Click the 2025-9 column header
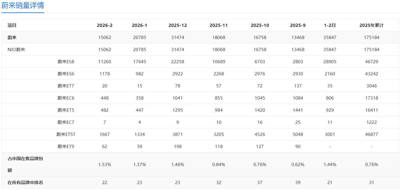401x190 pixels. tap(298, 25)
